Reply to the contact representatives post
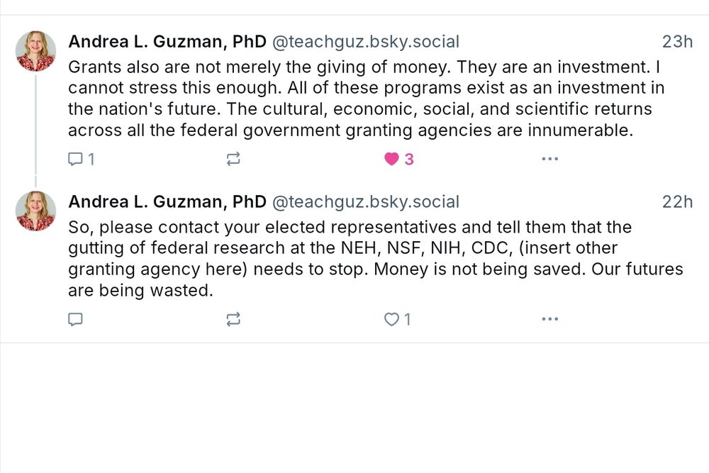The width and height of the screenshot is (709, 473). pyautogui.click(x=75, y=320)
